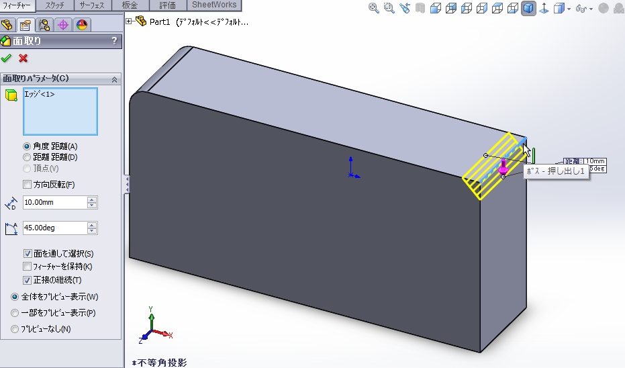625x368 pixels.
Task: Click the Zoom to Fit magnifier icon
Action: [374, 9]
